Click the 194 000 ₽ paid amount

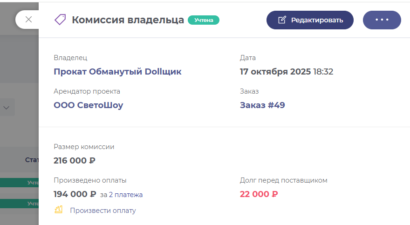pyautogui.click(x=75, y=194)
